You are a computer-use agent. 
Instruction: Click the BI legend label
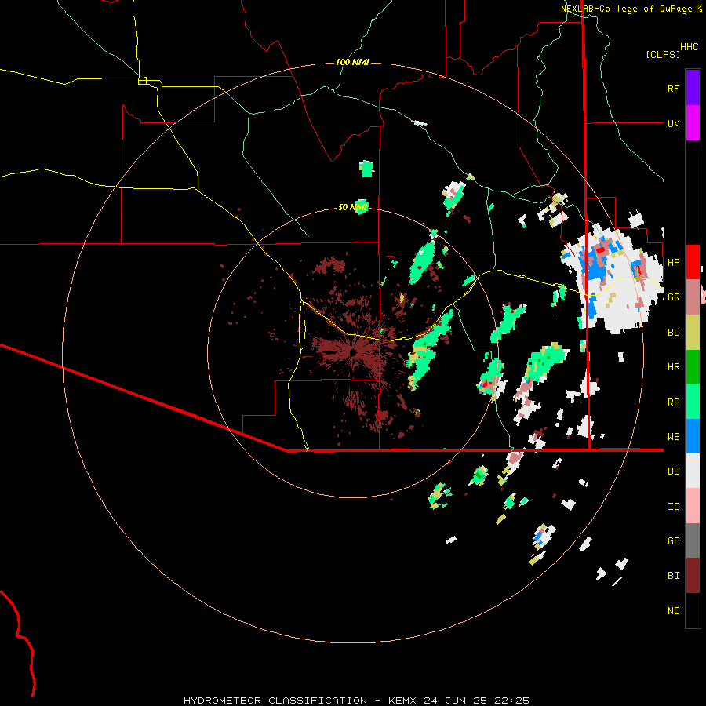pyautogui.click(x=673, y=576)
